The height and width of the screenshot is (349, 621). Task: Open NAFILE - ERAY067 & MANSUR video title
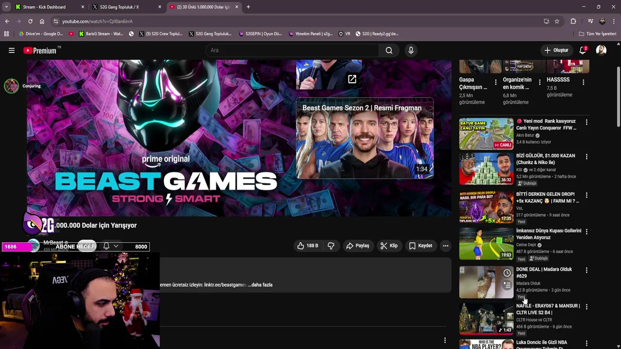coord(548,309)
